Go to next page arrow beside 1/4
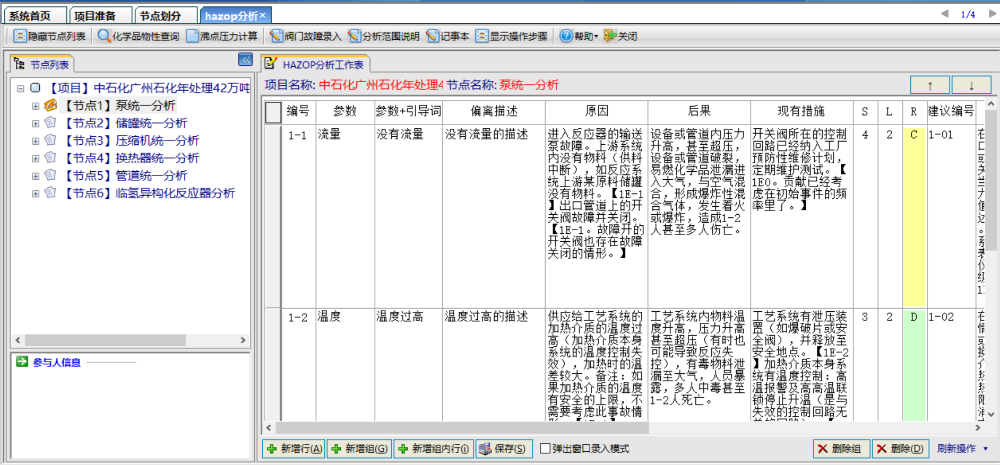This screenshot has width=1000, height=465. click(x=992, y=14)
